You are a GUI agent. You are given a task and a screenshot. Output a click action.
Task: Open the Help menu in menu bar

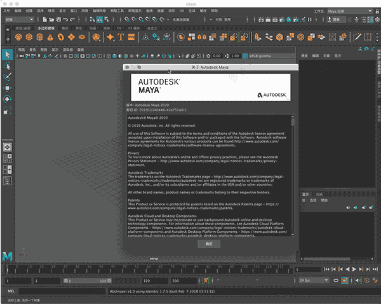click(215, 11)
